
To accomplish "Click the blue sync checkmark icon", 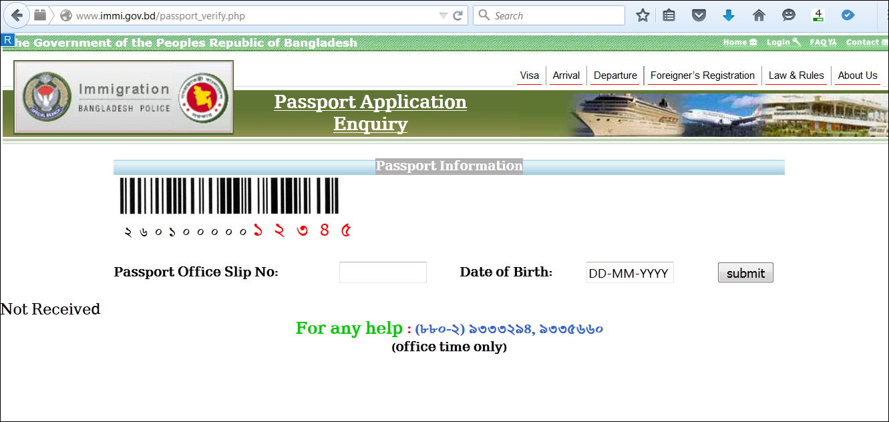I will click(848, 15).
